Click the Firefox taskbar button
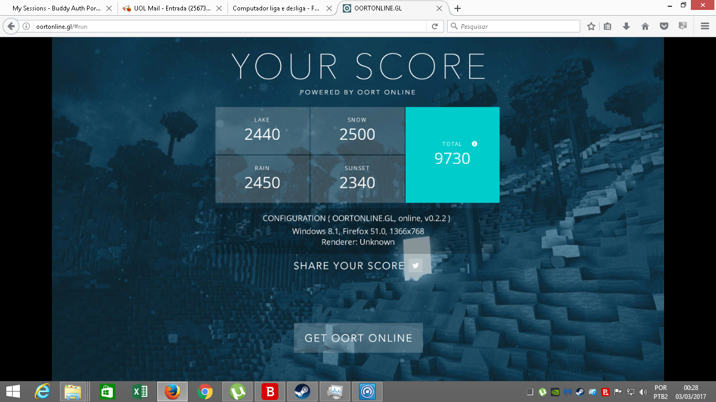 pyautogui.click(x=172, y=392)
